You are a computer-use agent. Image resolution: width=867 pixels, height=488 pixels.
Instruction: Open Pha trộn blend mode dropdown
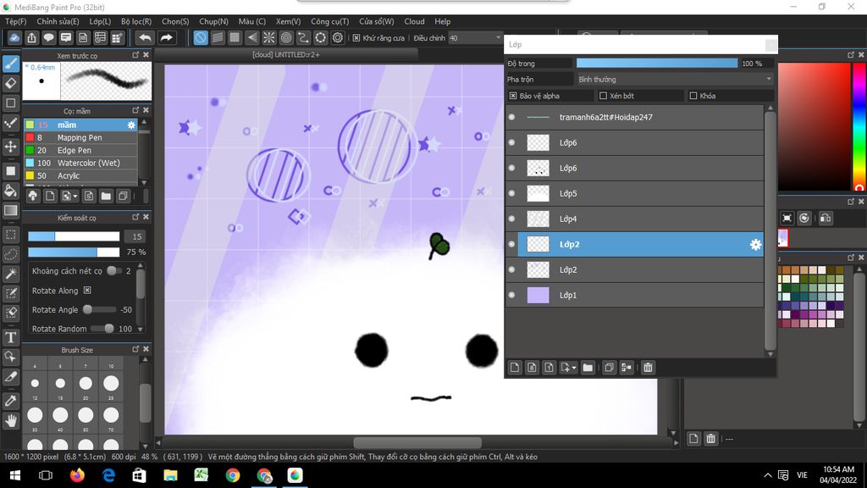click(675, 79)
